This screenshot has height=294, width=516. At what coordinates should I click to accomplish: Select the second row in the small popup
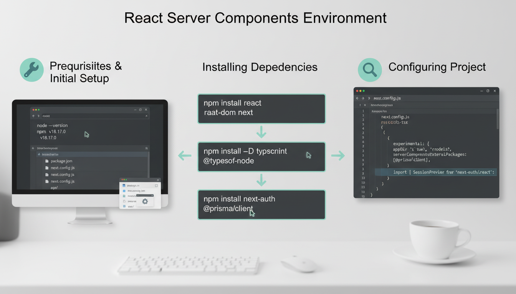pyautogui.click(x=140, y=191)
